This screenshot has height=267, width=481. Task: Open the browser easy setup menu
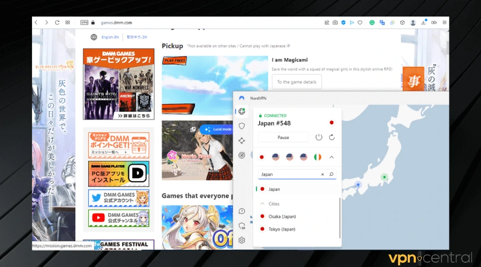[x=444, y=22]
